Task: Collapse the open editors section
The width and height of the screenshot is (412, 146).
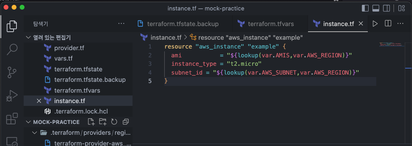Action: pos(28,37)
